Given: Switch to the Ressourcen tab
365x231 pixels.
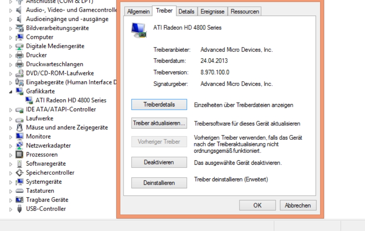Looking at the screenshot, I should click(245, 11).
